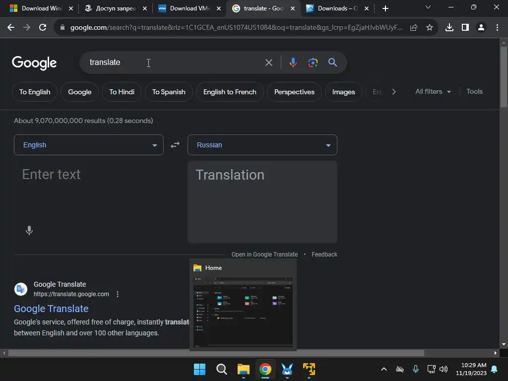Open Chrome downloads icon
Screen dimensions: 508x381
(449, 28)
